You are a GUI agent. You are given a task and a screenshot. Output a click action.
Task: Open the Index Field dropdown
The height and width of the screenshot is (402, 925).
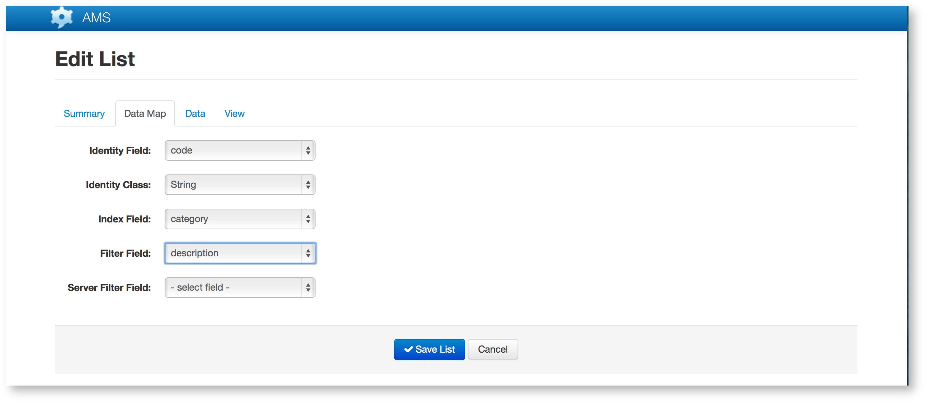point(234,219)
